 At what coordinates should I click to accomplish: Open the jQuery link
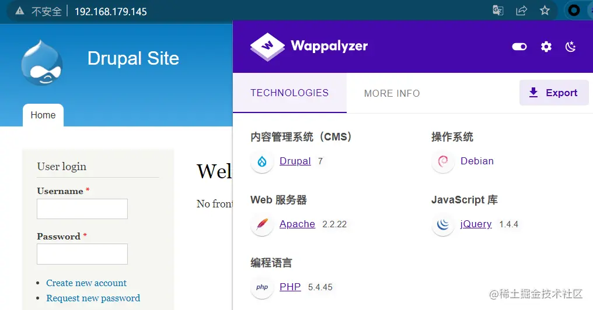click(x=476, y=224)
